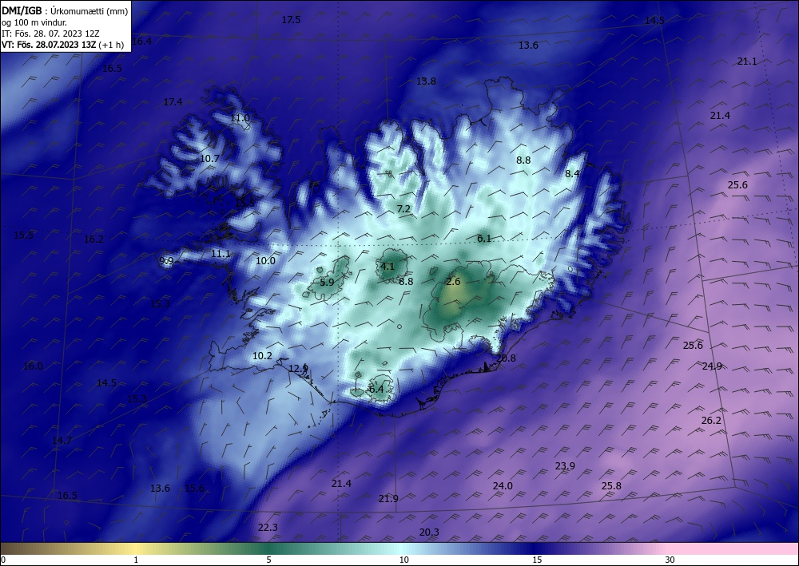Screen dimensions: 799x566
Task: Click the 16.2 value label
Action: [93, 239]
